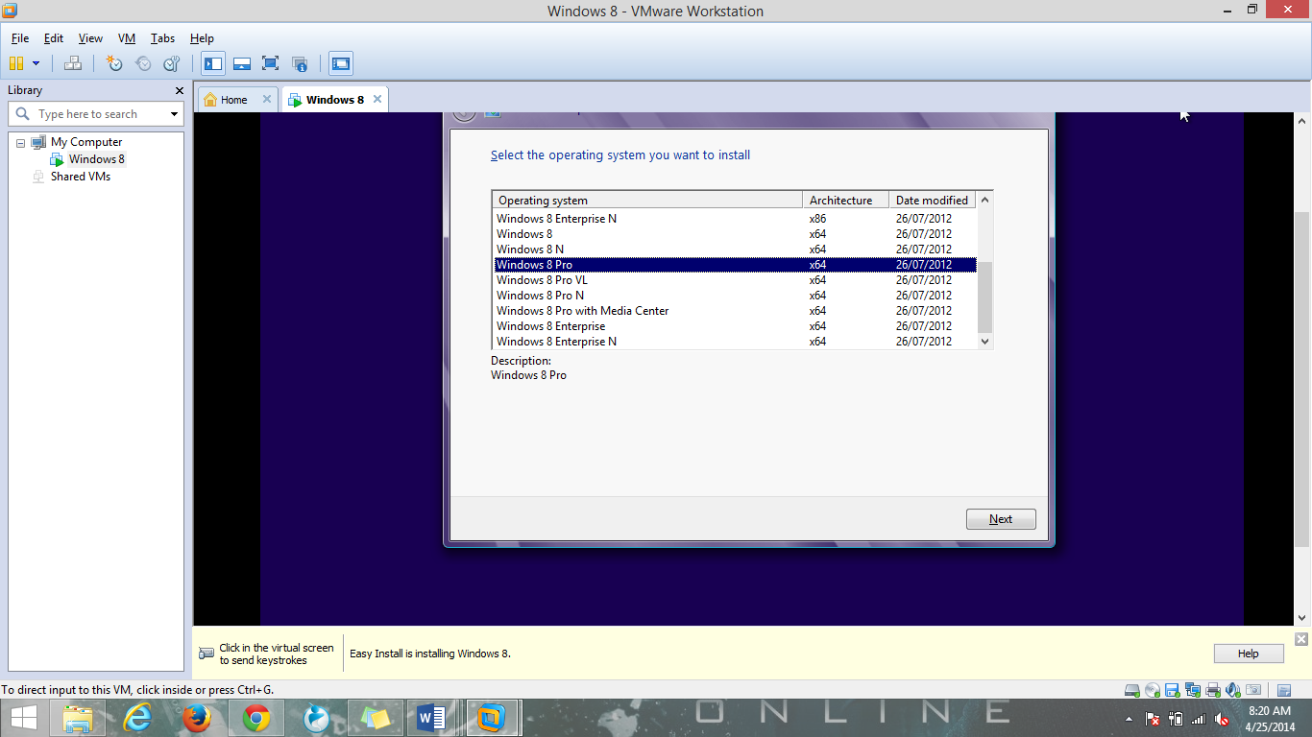Click the Unity mode toolbar icon

click(x=299, y=63)
